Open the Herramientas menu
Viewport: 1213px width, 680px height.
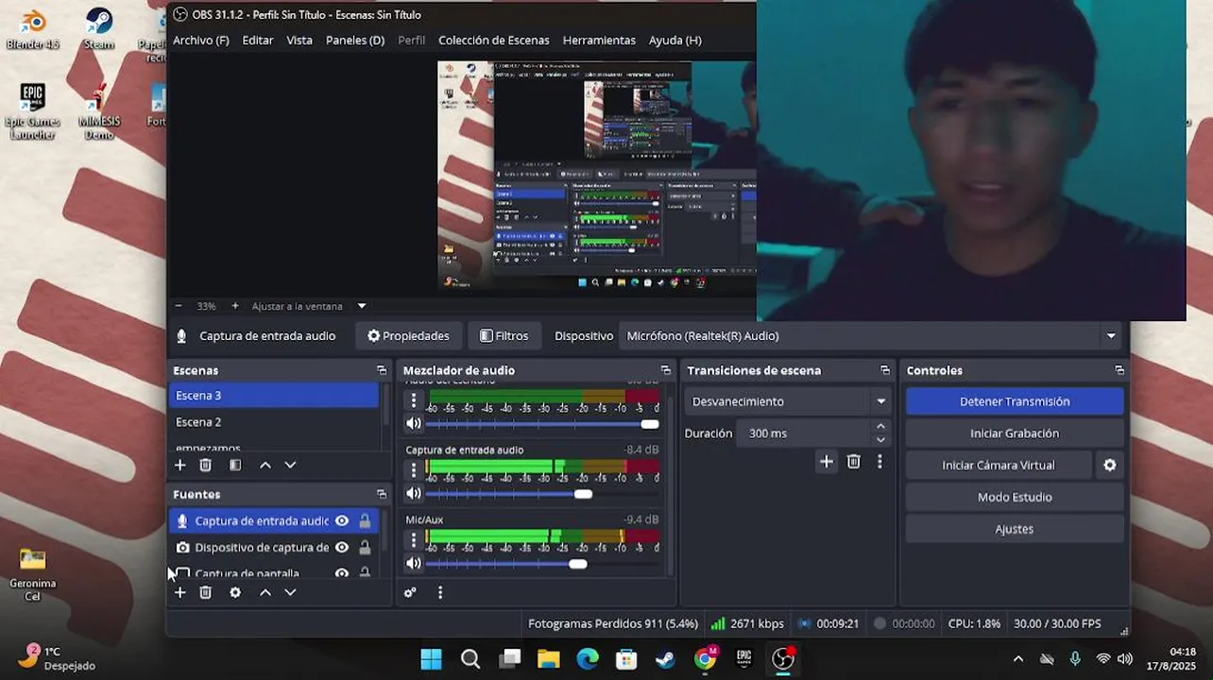coord(598,40)
